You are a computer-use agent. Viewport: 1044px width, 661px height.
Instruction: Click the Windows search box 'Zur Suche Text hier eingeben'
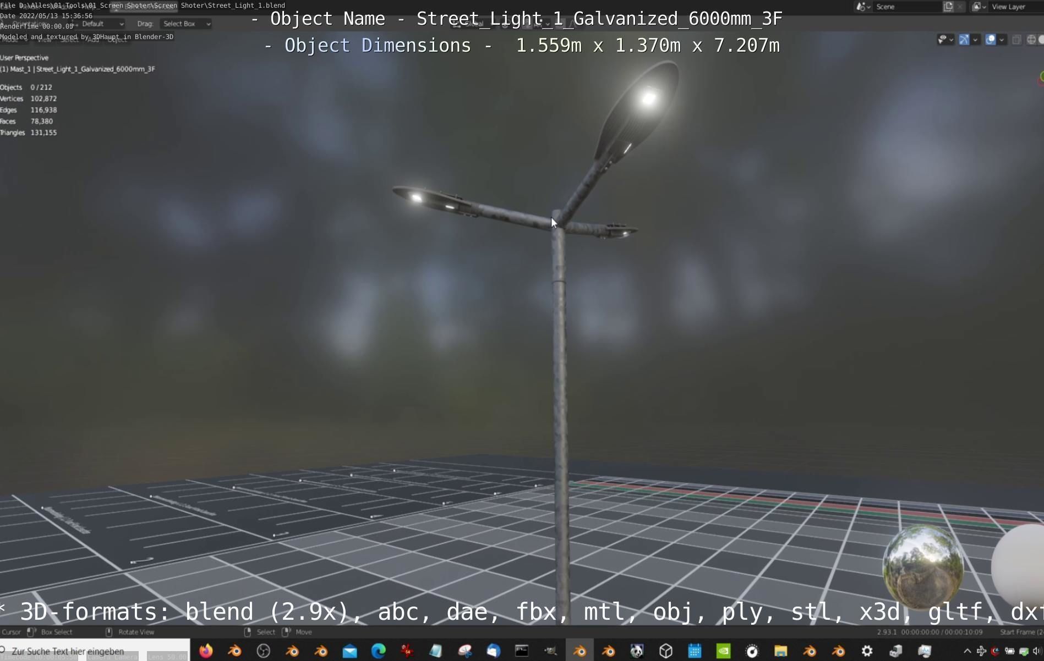pyautogui.click(x=95, y=651)
